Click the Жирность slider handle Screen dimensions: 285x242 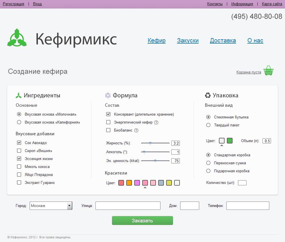pyautogui.click(x=150, y=143)
